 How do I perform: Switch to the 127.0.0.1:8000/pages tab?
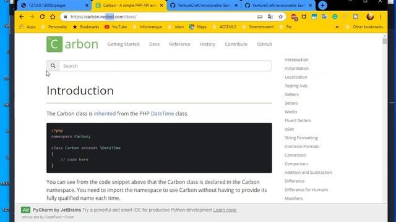pos(54,6)
